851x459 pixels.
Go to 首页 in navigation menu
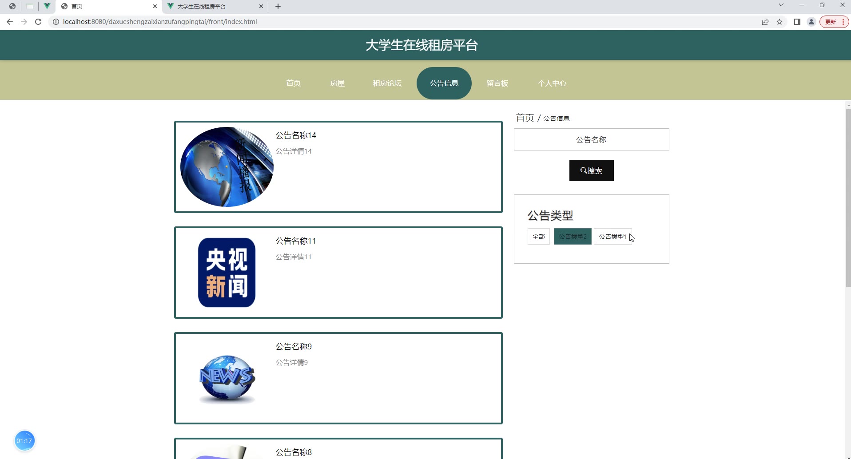click(294, 83)
